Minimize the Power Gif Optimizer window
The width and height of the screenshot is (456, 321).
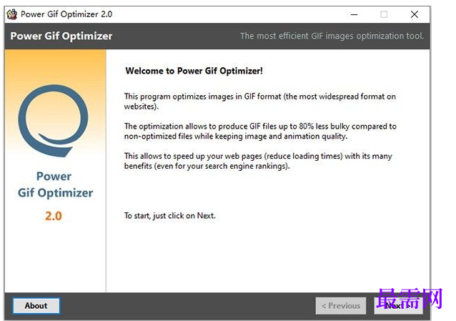click(x=354, y=14)
